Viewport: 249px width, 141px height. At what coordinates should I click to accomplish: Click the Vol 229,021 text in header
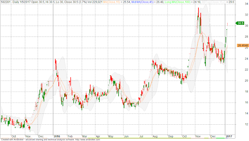pyautogui.click(x=95, y=2)
